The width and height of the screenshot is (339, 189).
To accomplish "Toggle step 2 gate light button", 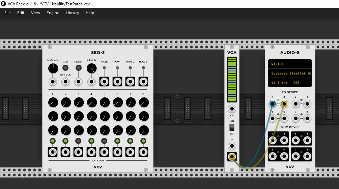I will click(x=65, y=141).
